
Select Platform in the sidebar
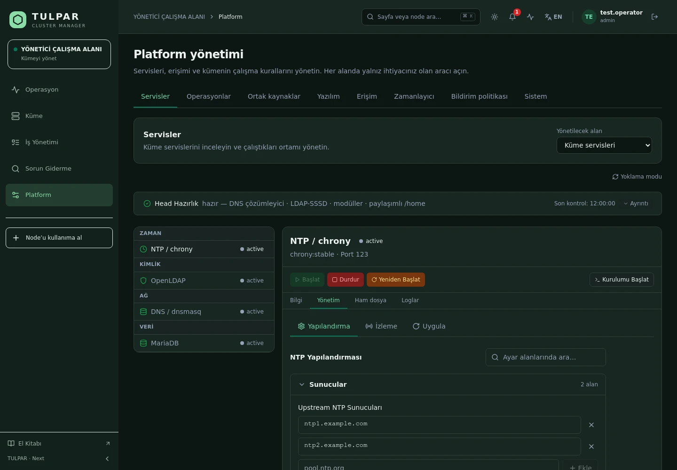click(x=59, y=195)
